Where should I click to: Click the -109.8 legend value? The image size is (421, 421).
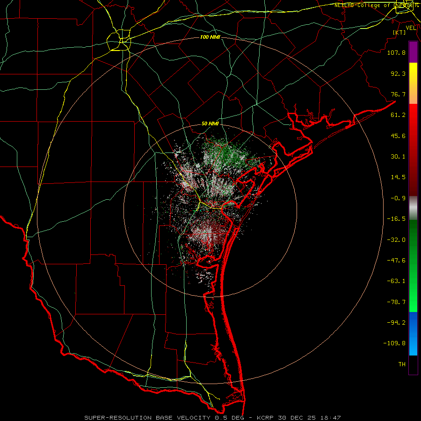tap(394, 343)
